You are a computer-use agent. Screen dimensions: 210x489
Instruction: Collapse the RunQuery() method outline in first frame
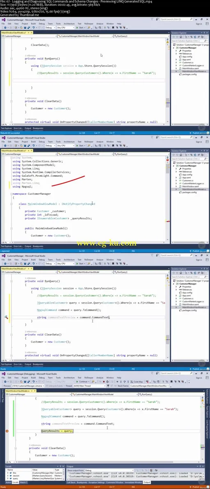tap(12, 59)
